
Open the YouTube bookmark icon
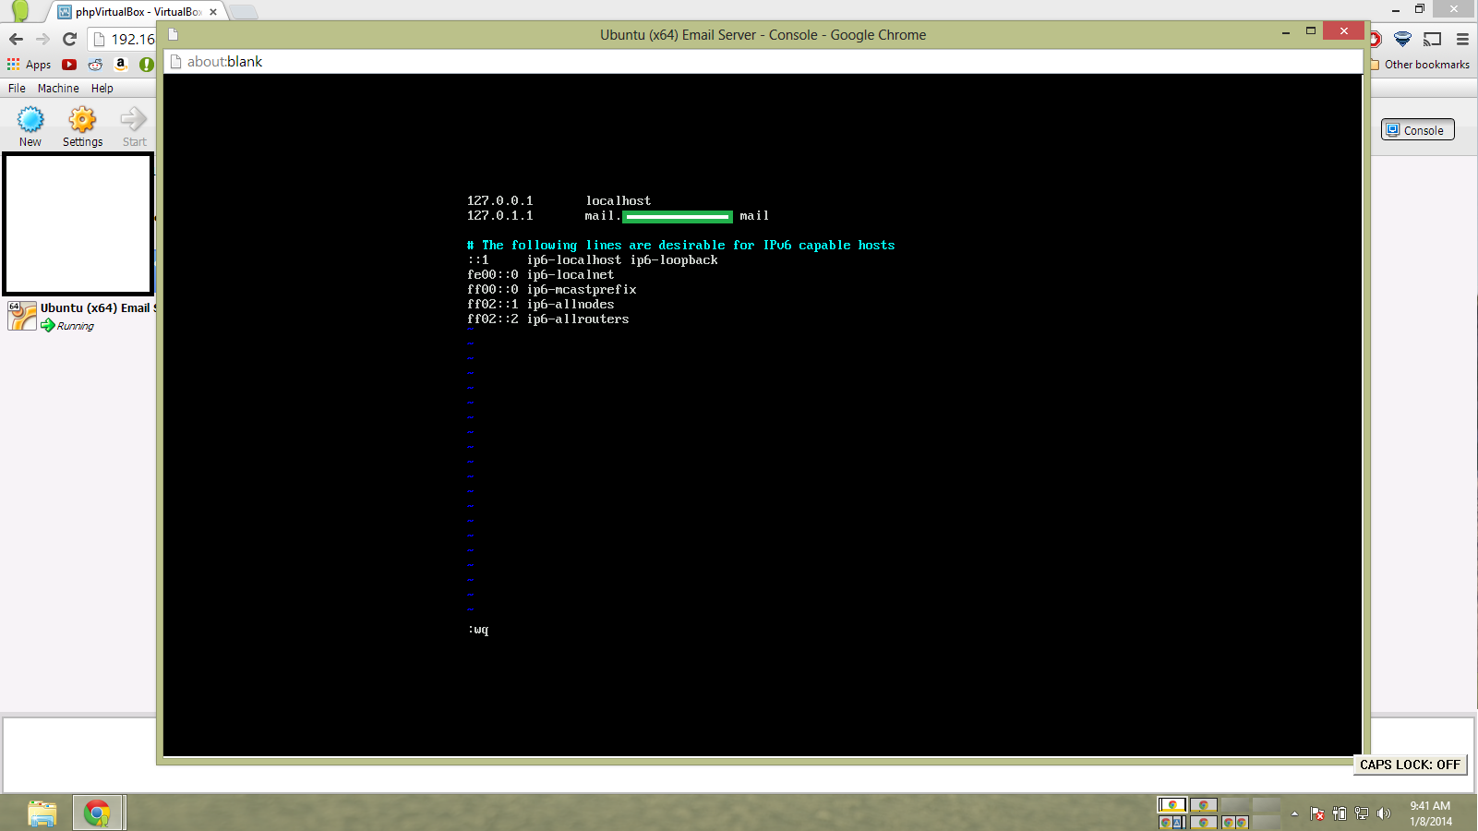coord(69,65)
